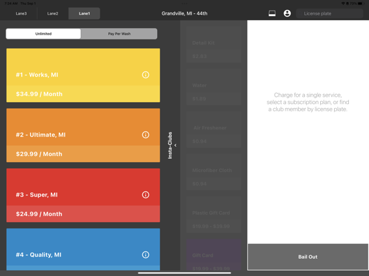
Task: Show info for #2 Ultimate plan
Action: point(146,135)
